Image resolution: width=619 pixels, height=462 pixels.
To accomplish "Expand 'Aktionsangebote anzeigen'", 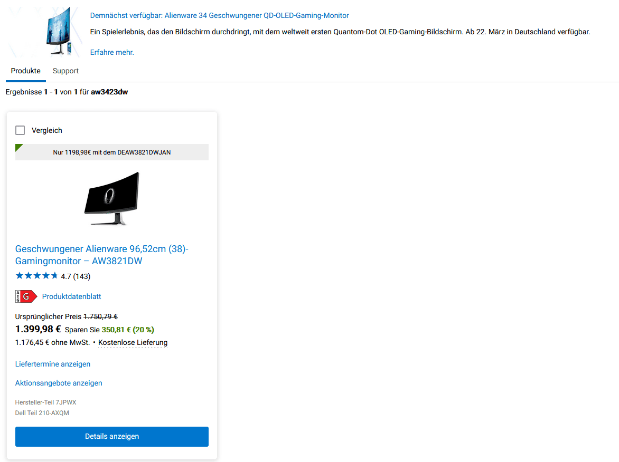I will (59, 383).
